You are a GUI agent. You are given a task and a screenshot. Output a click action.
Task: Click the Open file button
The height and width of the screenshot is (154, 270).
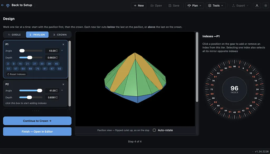point(156,6)
